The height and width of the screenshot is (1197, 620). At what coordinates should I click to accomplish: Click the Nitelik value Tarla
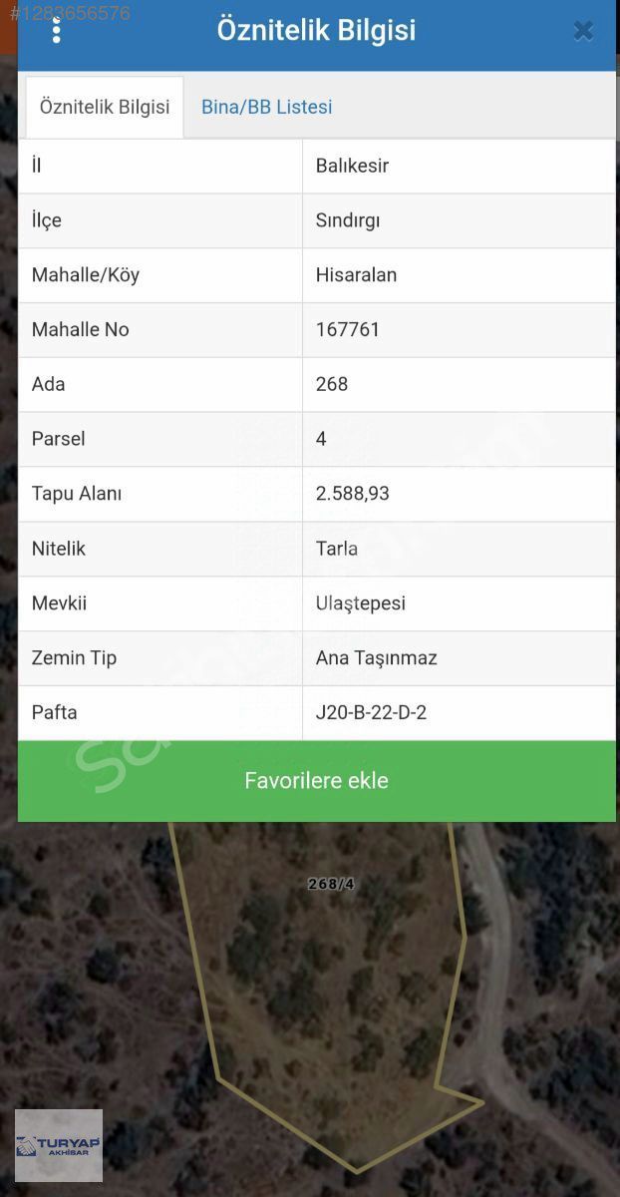click(x=337, y=549)
